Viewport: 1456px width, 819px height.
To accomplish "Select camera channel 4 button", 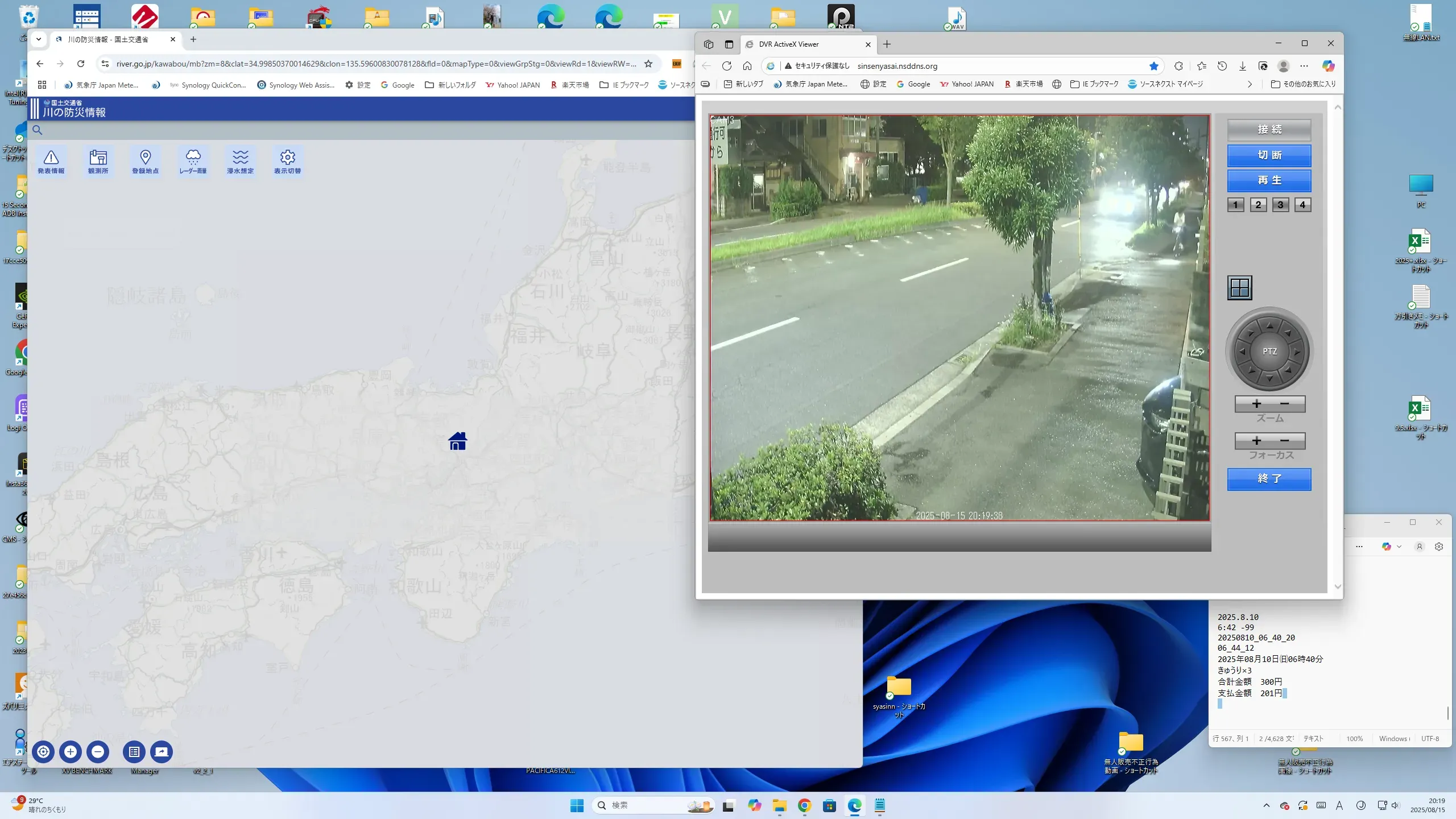I will point(1302,205).
